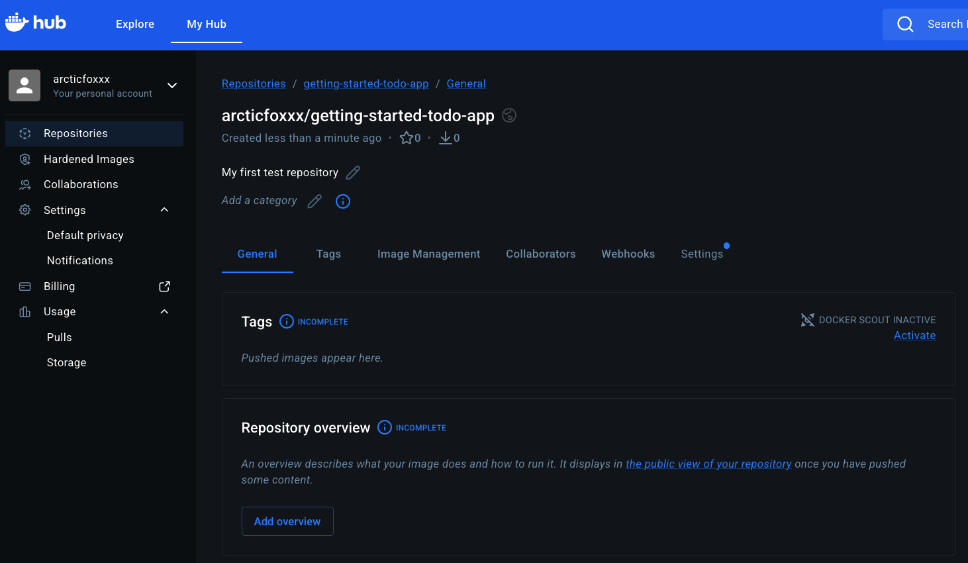Click the My first test repository description
Viewport: 968px width, 563px height.
(x=280, y=173)
